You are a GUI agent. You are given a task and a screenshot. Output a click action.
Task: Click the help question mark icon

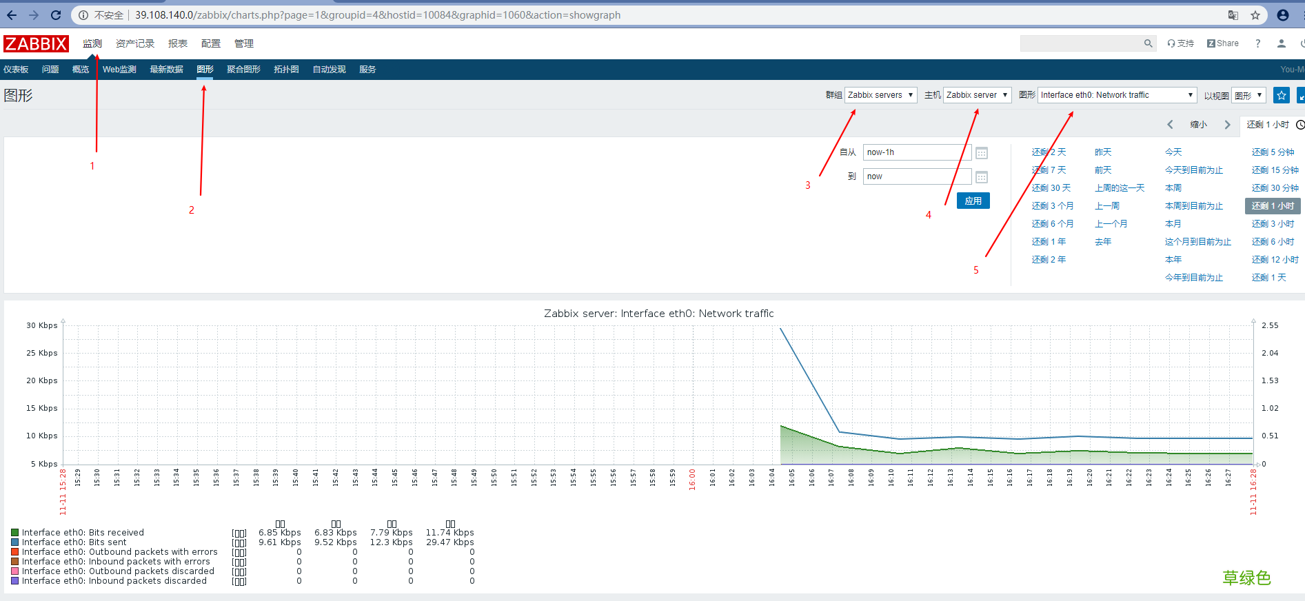tap(1257, 43)
